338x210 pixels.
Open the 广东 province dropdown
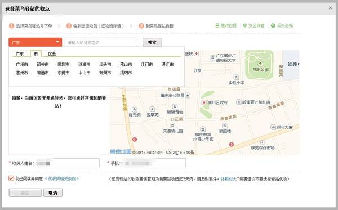[x=35, y=42]
